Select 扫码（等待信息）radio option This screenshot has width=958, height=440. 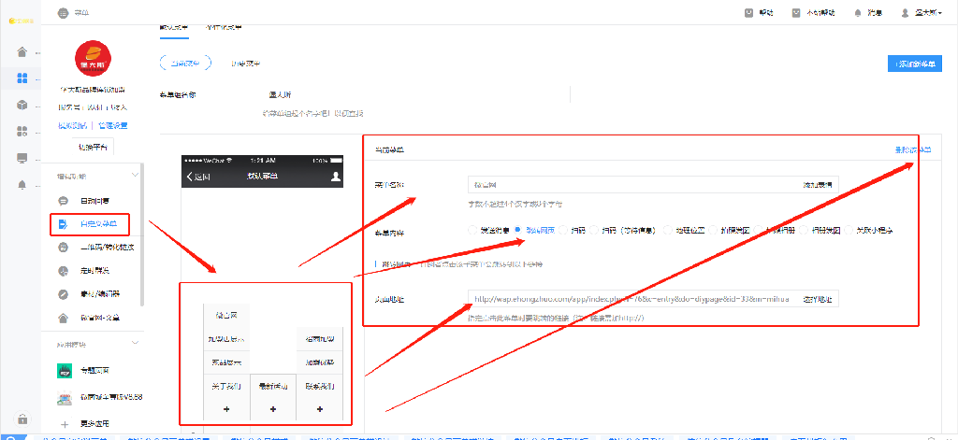pos(594,230)
